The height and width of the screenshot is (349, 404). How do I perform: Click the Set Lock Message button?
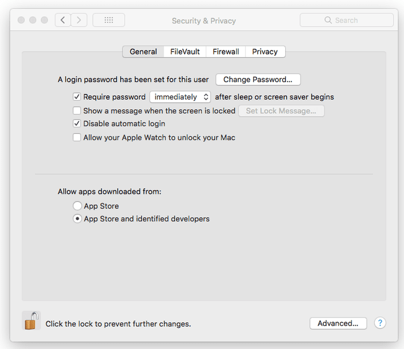pos(281,111)
